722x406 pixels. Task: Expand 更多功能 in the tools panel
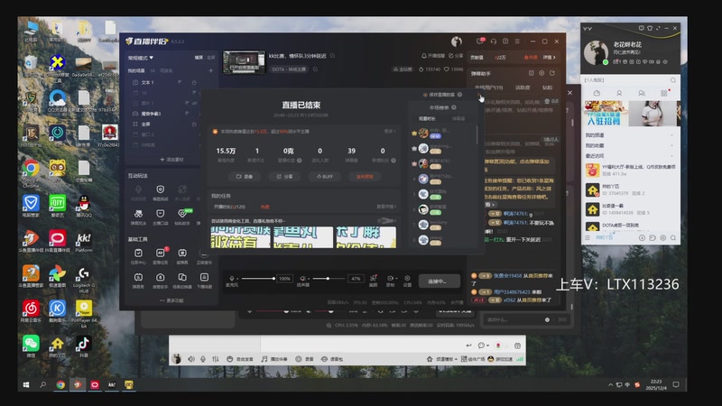(x=171, y=300)
